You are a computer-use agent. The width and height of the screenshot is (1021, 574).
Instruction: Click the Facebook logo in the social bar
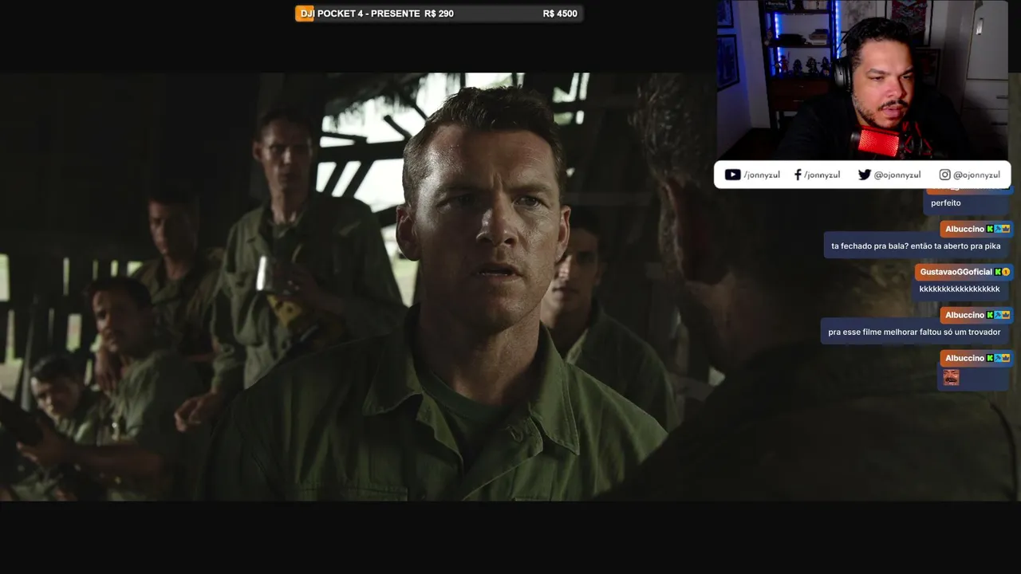coord(798,175)
